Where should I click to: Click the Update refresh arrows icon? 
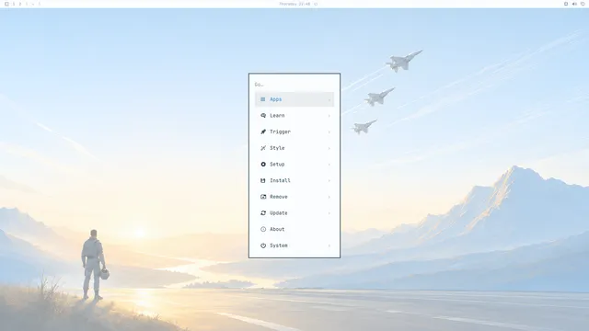pos(263,212)
